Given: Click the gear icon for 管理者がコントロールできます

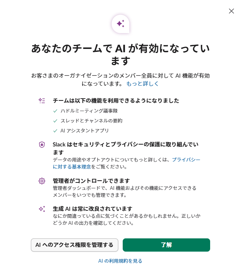Looking at the screenshot, I should (42, 181).
